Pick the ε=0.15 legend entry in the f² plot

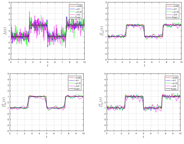pos(75,83)
